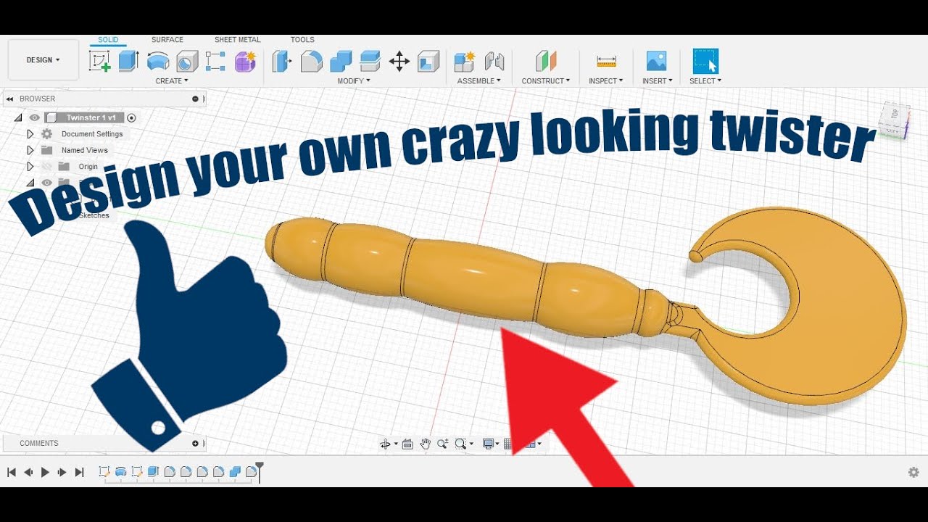Activate the Press Pull tool
The width and height of the screenshot is (928, 522).
click(282, 61)
